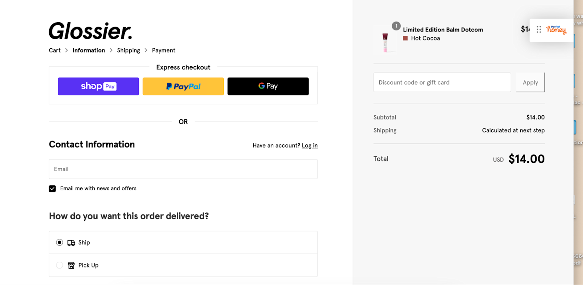Choose Google Pay for express checkout
This screenshot has height=285, width=583.
268,86
